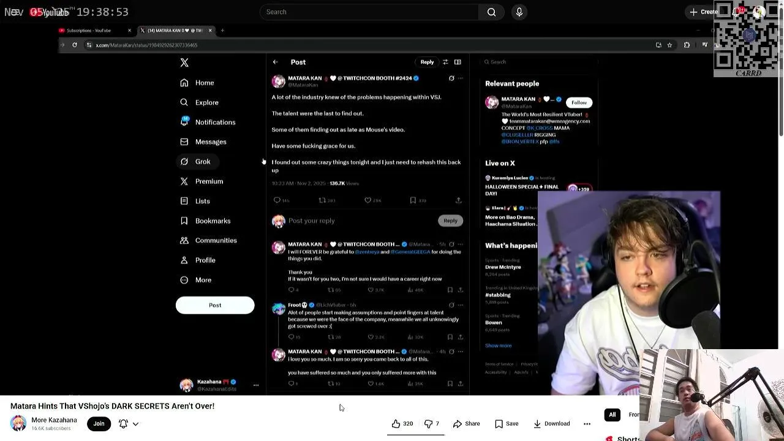Click the comment icon on main post

click(277, 200)
